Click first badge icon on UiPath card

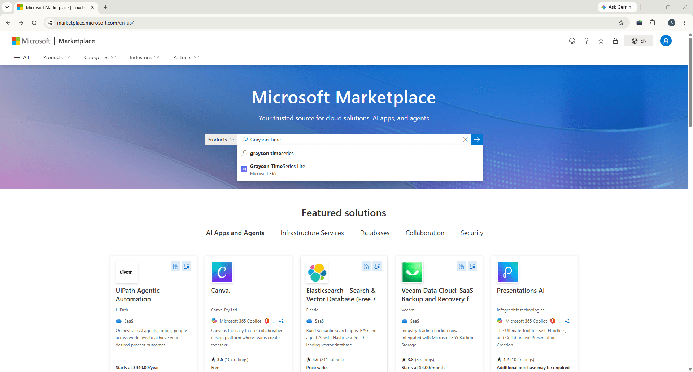tap(175, 266)
